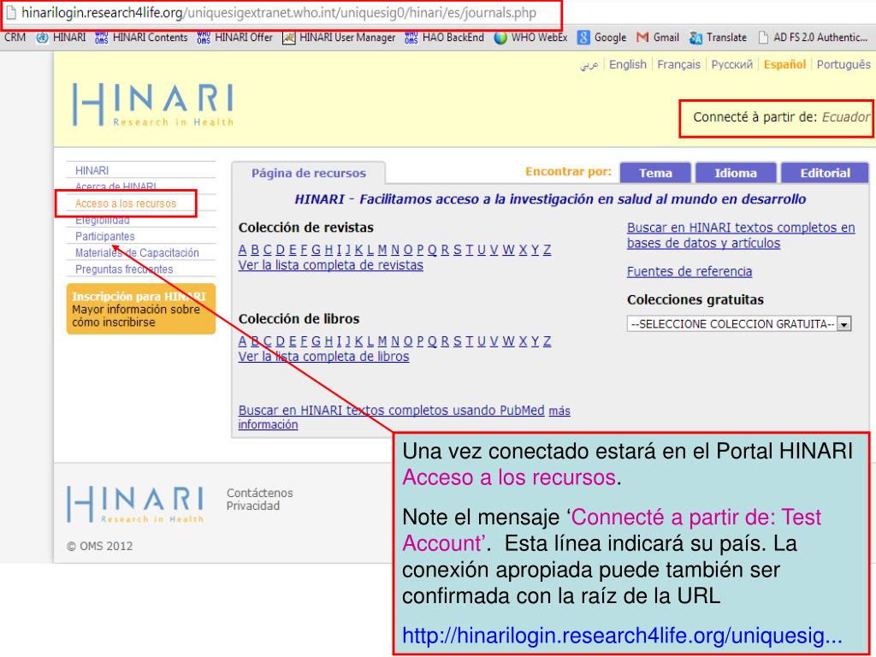The width and height of the screenshot is (876, 657).
Task: Click the browser address bar URL
Action: pos(279,13)
